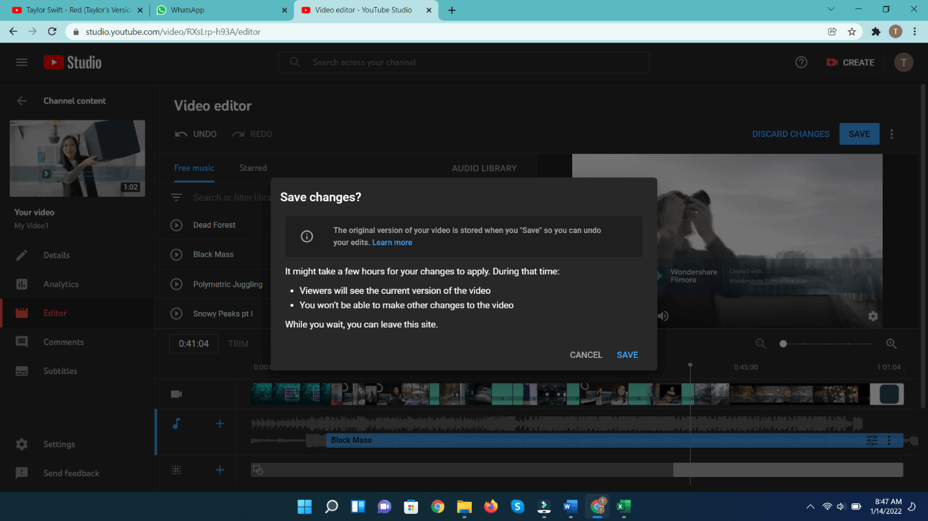Open the account avatar menu in Studio
This screenshot has width=928, height=521.
(903, 62)
